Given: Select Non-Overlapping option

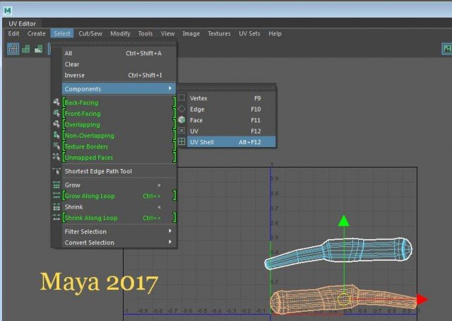Looking at the screenshot, I should click(119, 135).
